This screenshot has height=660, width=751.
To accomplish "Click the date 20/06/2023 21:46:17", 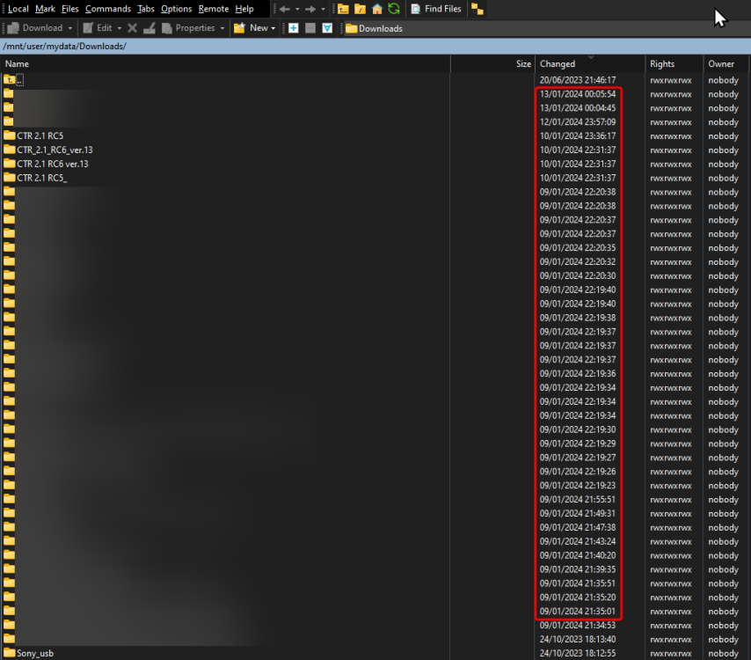I will (x=578, y=80).
